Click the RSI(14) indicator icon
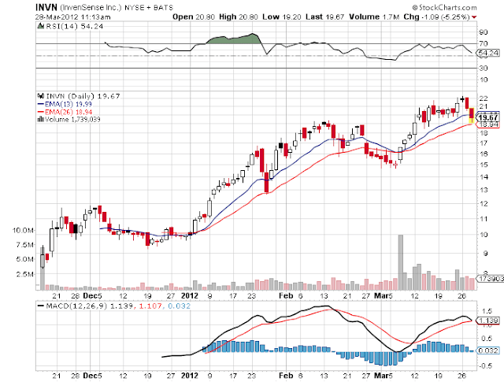 pos(41,26)
